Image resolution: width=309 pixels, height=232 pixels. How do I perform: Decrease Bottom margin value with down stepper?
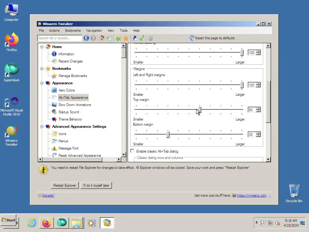(x=258, y=136)
